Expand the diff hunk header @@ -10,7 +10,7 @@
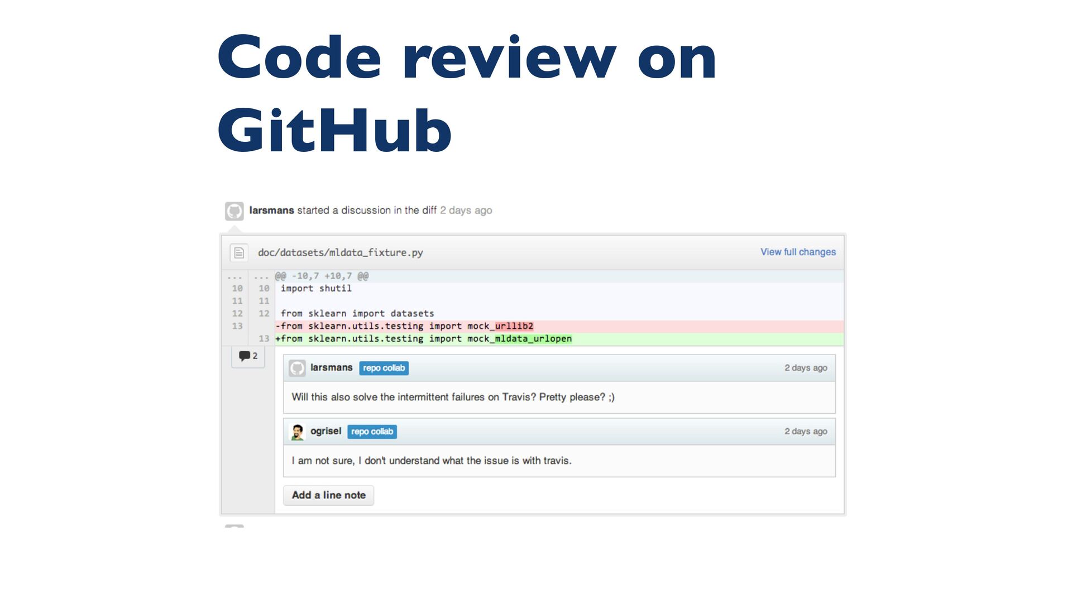 pyautogui.click(x=322, y=276)
